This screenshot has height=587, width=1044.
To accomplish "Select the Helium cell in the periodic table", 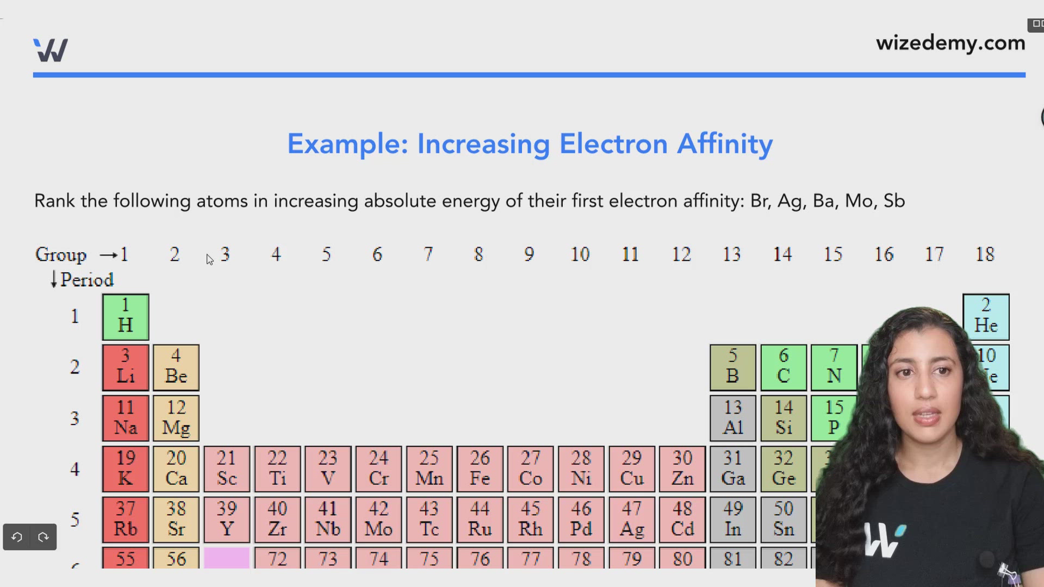I will pos(986,317).
